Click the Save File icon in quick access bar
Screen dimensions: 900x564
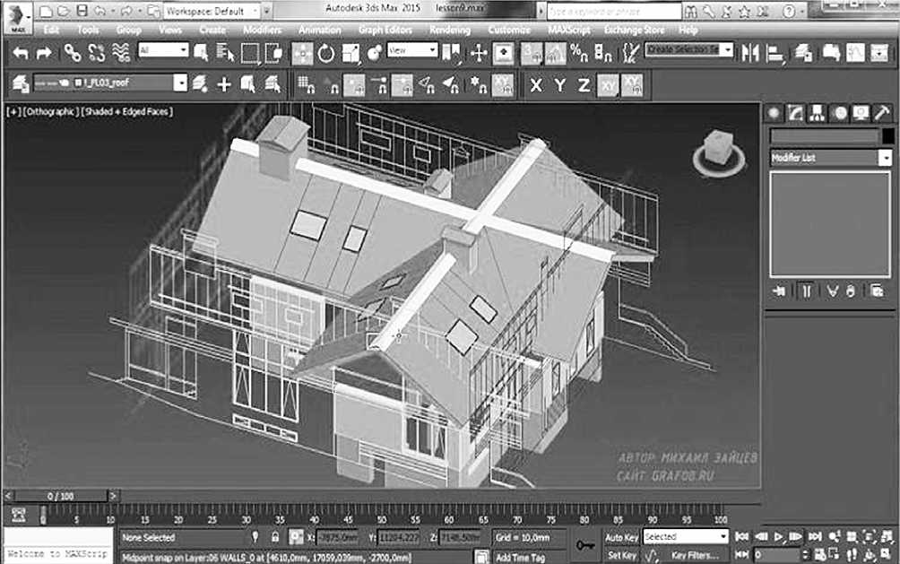82,11
